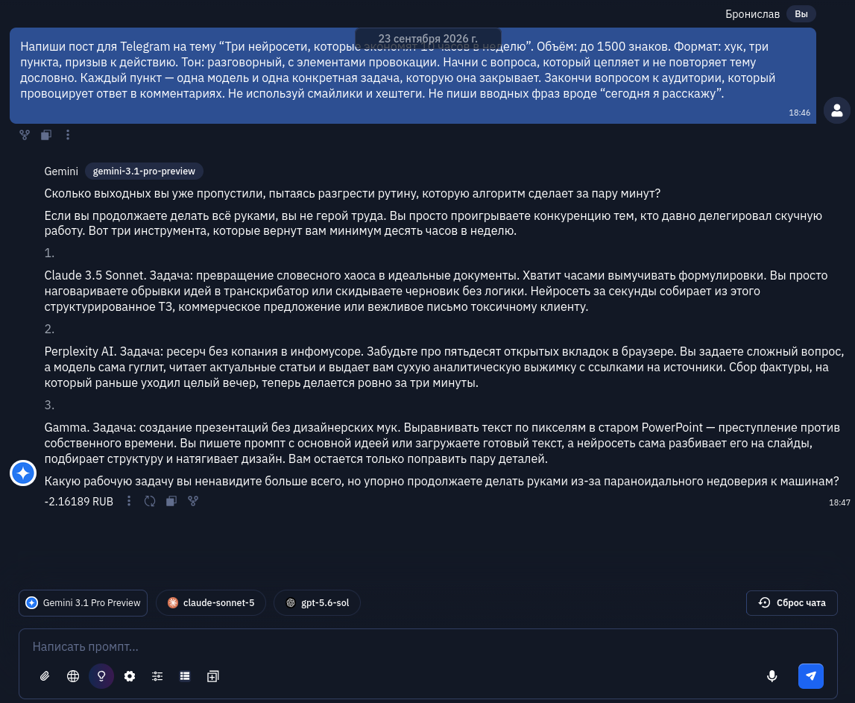Click the Вы badge next to Бронислав
This screenshot has height=703, width=855.
pos(801,14)
